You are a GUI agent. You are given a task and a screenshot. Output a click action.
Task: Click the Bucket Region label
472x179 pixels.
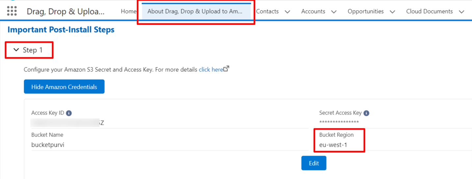coord(336,135)
